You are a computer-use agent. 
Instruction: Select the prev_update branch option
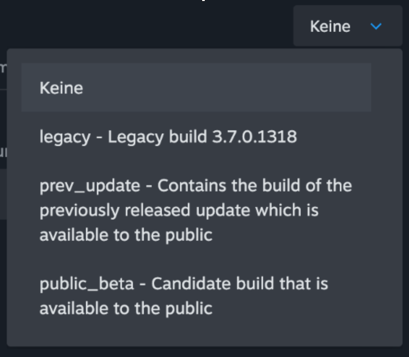196,210
